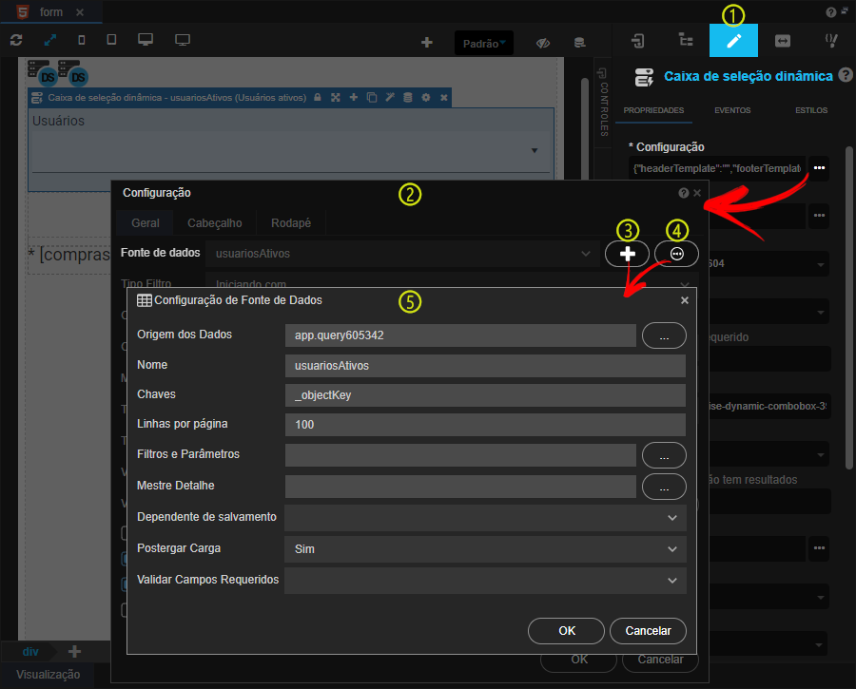The height and width of the screenshot is (689, 856).
Task: Open the tree structure panel icon
Action: tap(686, 40)
